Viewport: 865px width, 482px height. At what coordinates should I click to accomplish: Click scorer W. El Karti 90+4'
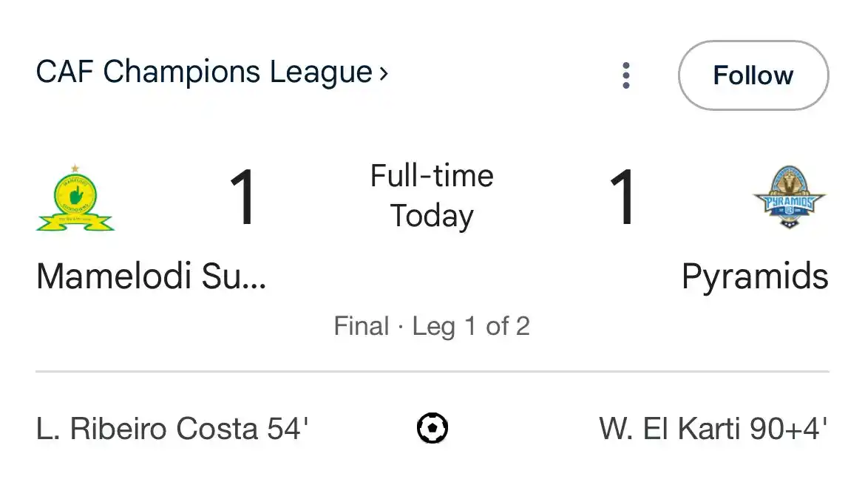(x=713, y=429)
